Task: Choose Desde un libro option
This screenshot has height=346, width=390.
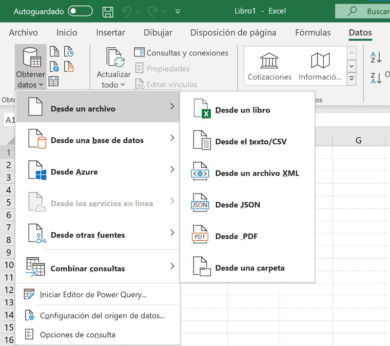Action: point(242,110)
